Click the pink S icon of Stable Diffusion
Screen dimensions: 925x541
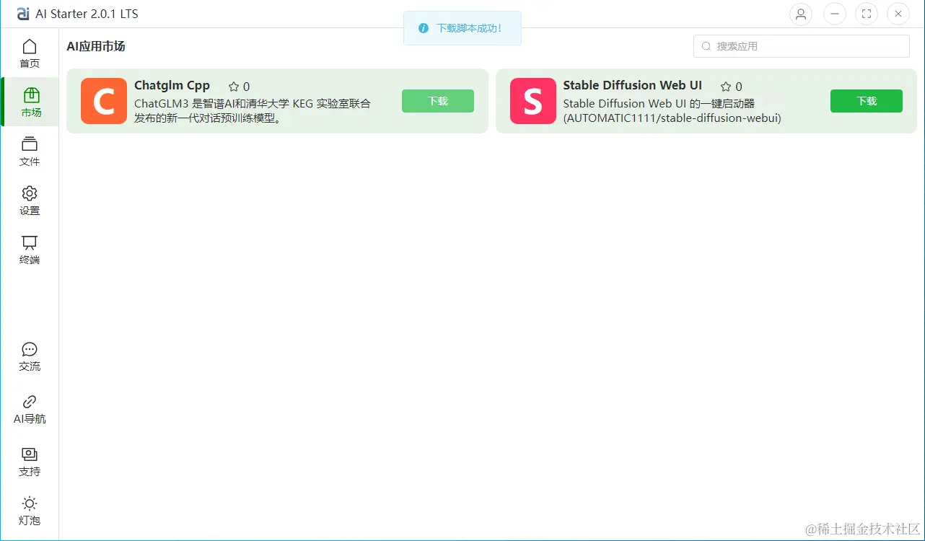(x=533, y=101)
